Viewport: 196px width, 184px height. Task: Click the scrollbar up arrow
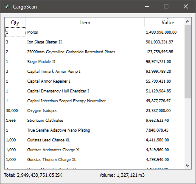pos(188,21)
